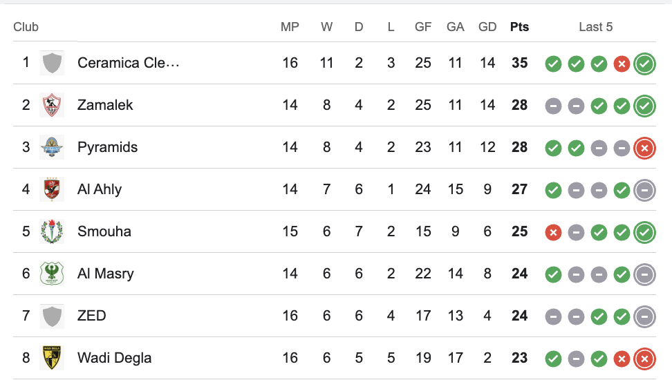The image size is (672, 380).
Task: Click the ZED placeholder shield icon
Action: 52,316
